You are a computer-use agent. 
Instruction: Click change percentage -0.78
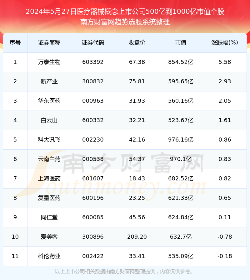(x=225, y=237)
